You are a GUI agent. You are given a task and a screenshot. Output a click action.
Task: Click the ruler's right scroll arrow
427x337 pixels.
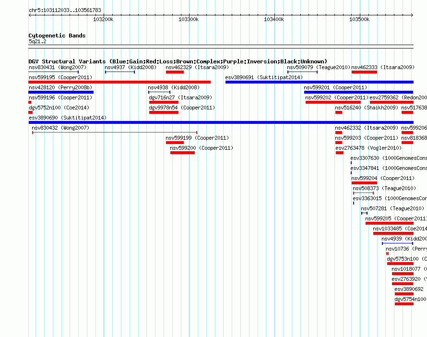412,15
